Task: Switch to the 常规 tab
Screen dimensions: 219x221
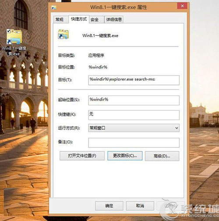Action: [x=60, y=19]
